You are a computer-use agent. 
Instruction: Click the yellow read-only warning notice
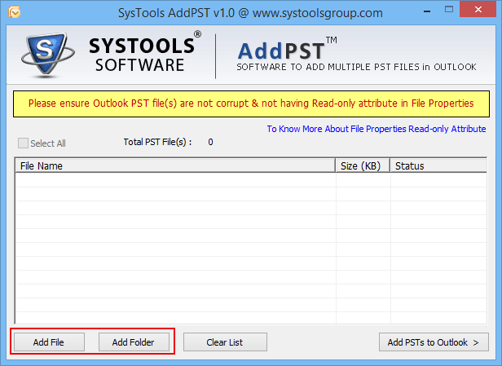coord(251,104)
